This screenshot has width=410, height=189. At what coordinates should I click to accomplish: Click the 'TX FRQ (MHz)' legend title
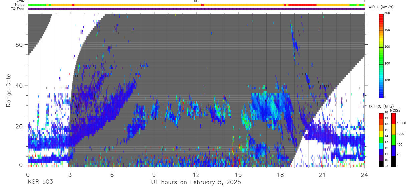pyautogui.click(x=381, y=106)
